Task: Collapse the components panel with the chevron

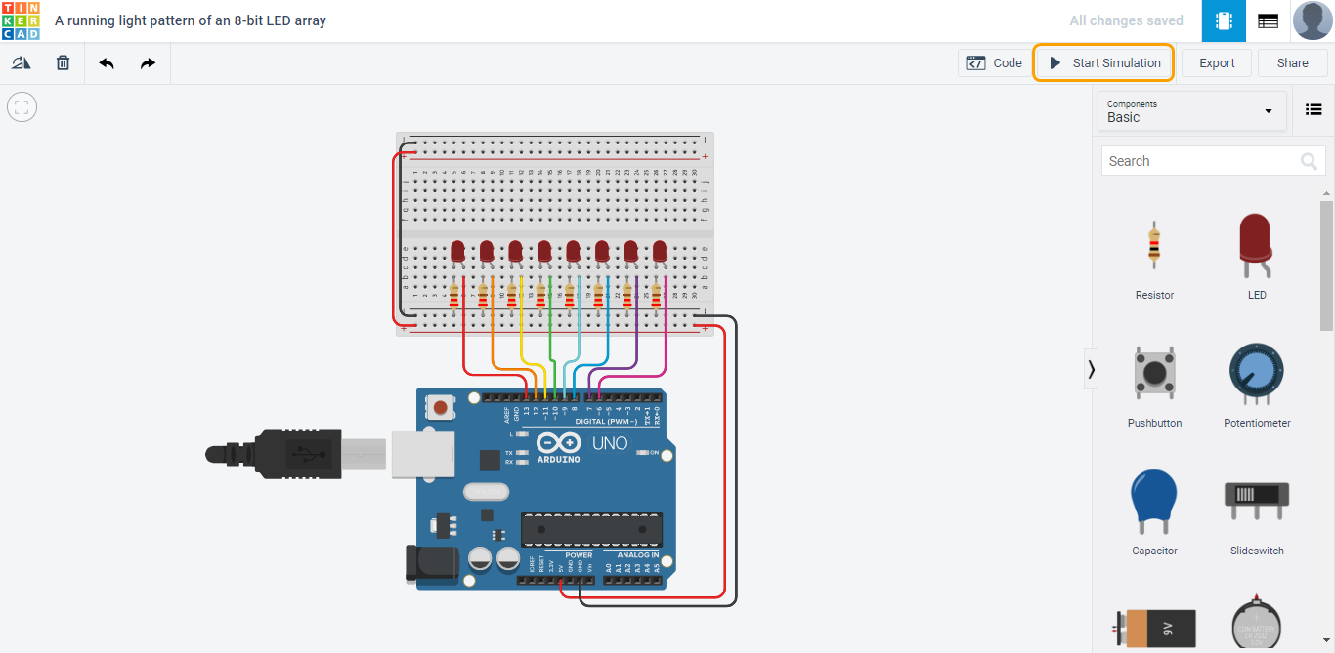Action: [x=1092, y=369]
